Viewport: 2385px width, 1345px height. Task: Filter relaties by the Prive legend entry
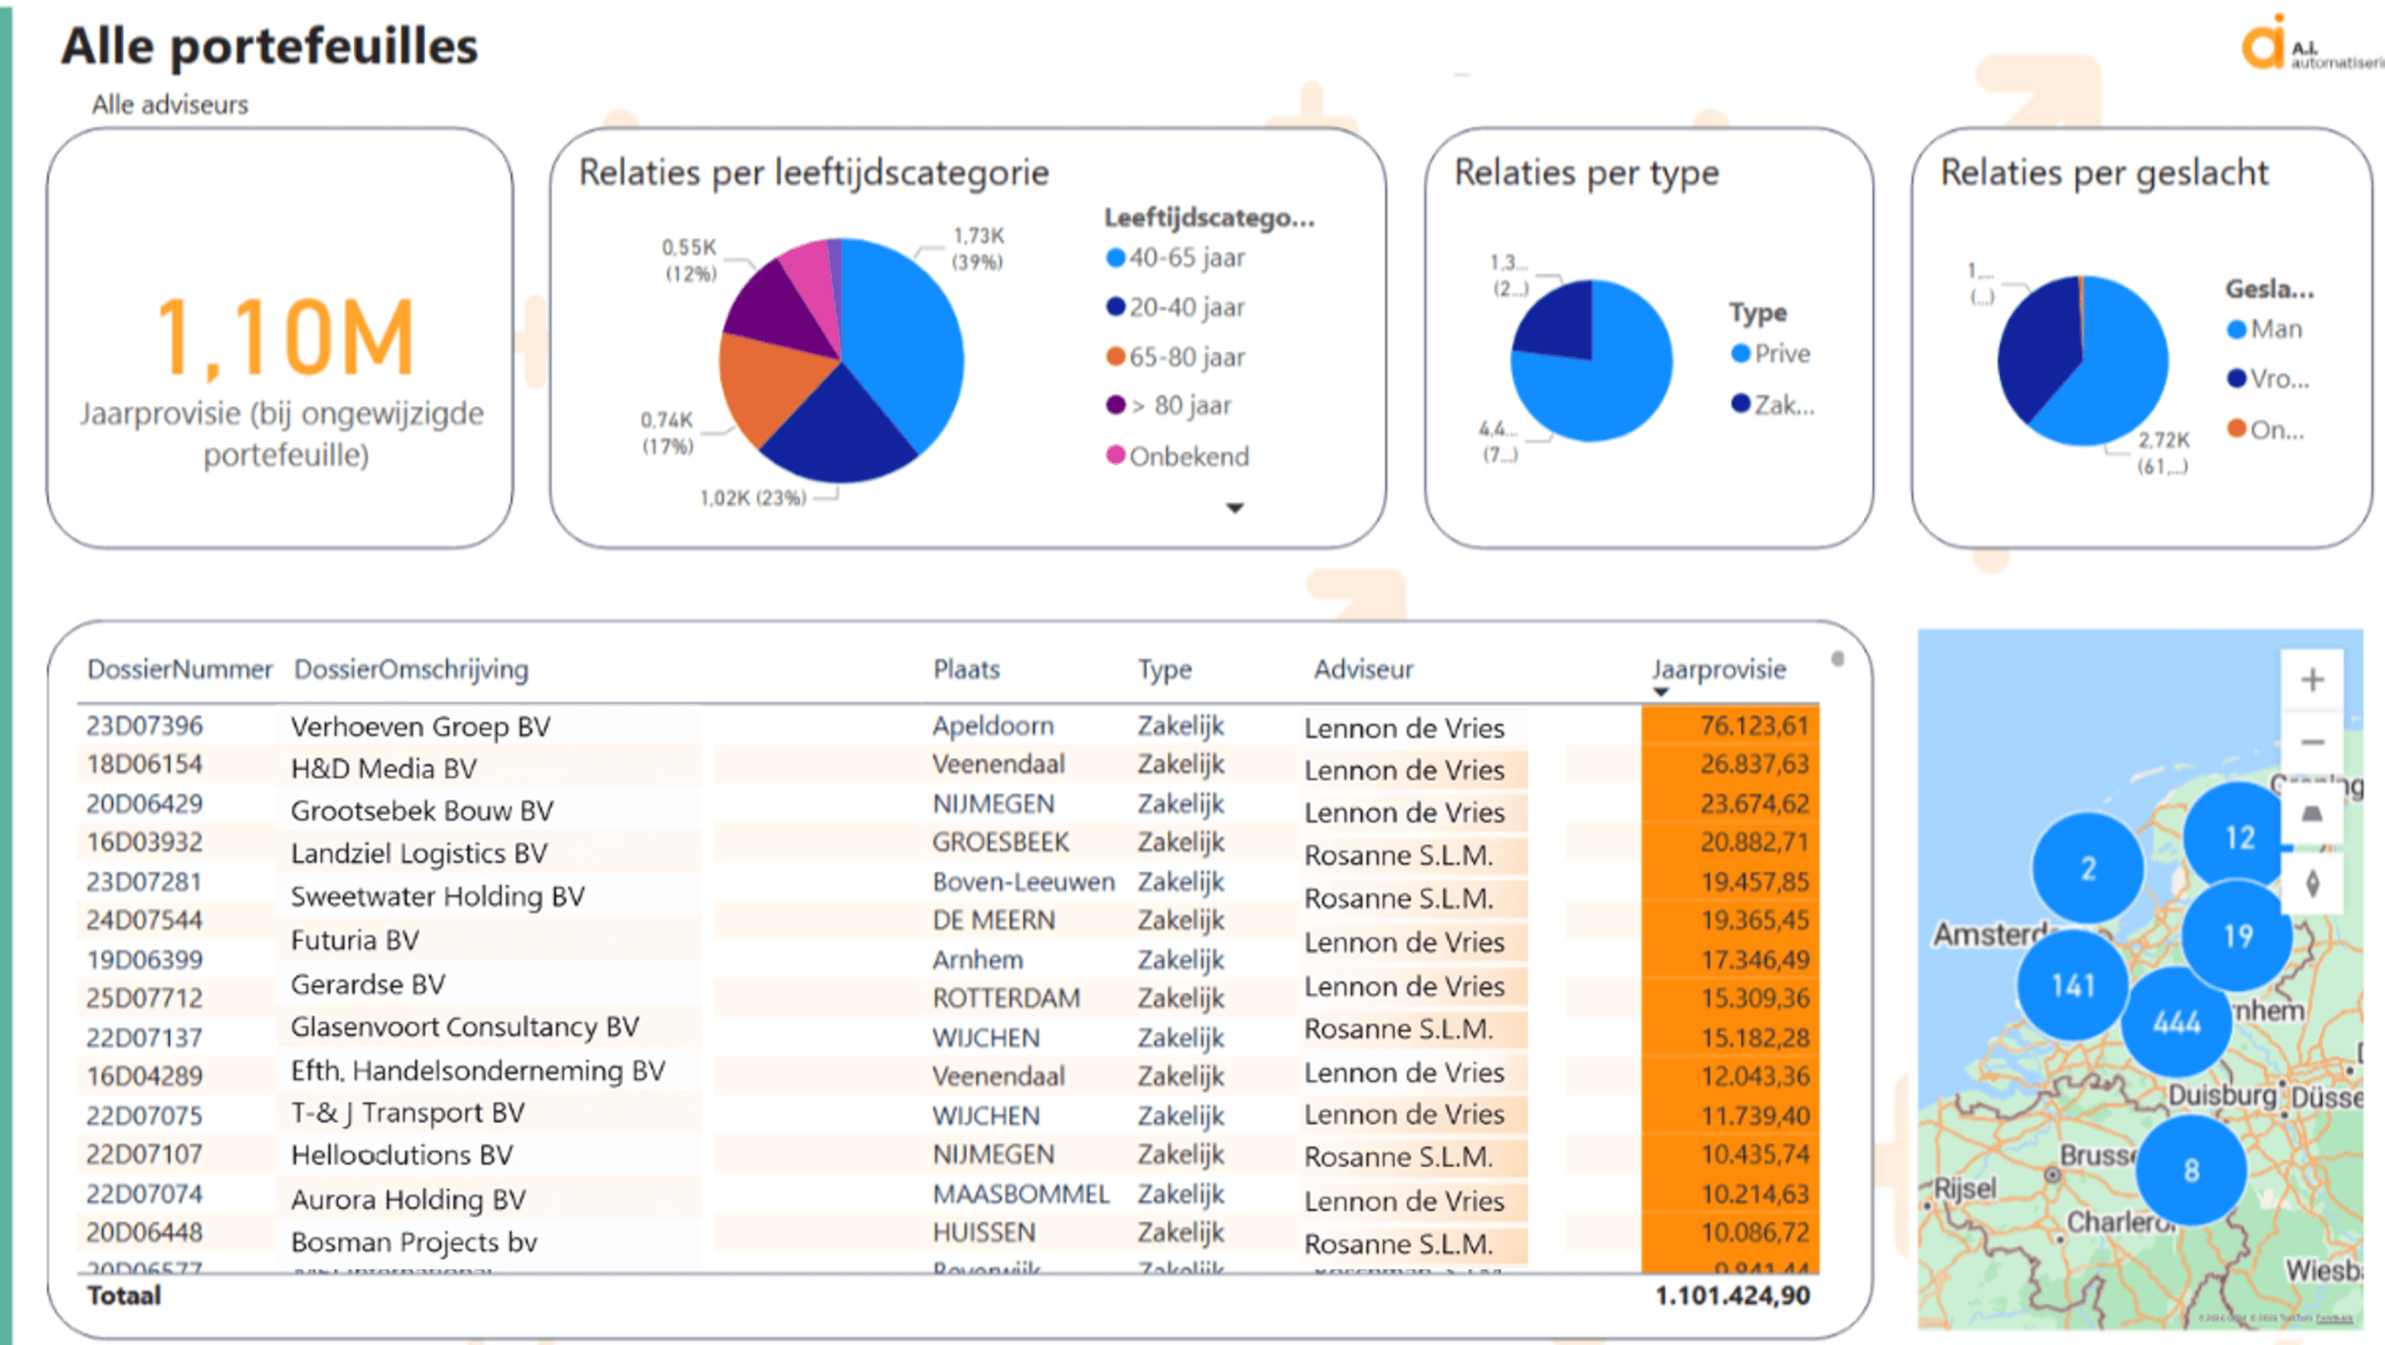point(1770,354)
